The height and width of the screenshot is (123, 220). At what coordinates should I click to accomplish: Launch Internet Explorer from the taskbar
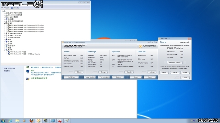point(10,121)
